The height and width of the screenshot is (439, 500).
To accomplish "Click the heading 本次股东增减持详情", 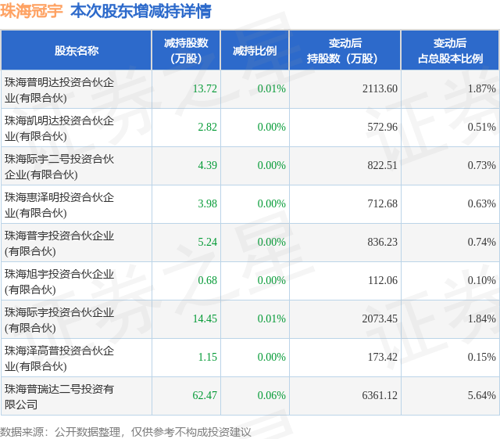I will coord(141,11).
